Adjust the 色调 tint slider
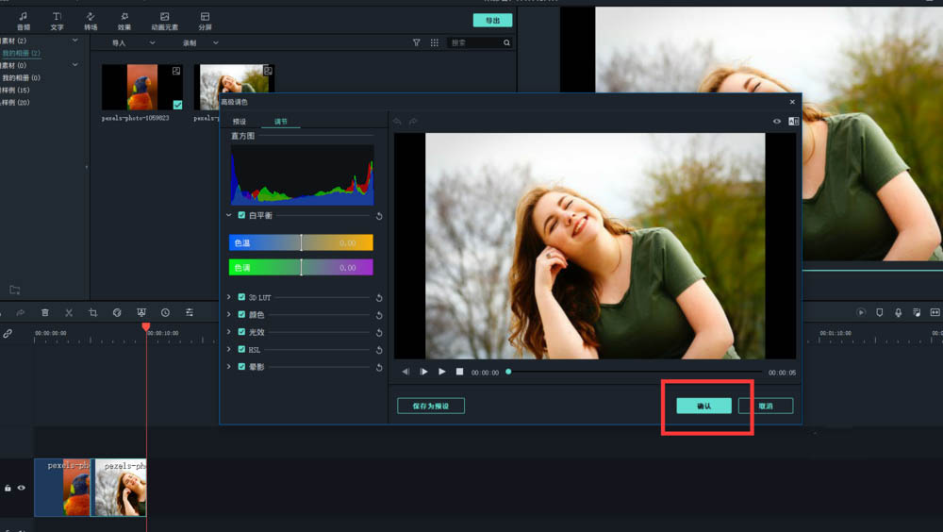Image resolution: width=943 pixels, height=532 pixels. pyautogui.click(x=302, y=267)
